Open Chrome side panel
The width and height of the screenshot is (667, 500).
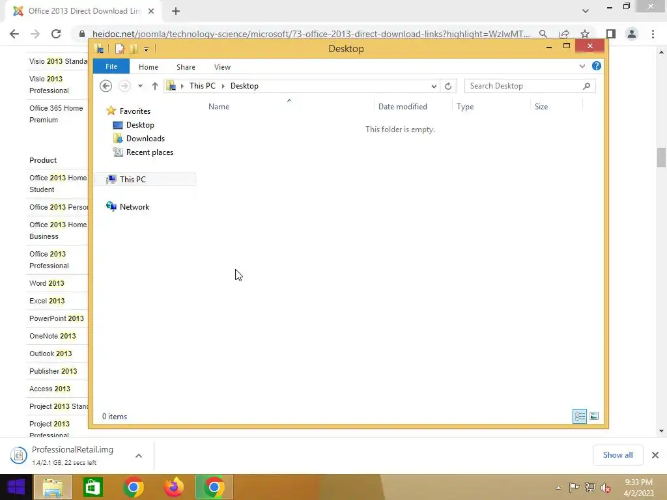coord(611,34)
